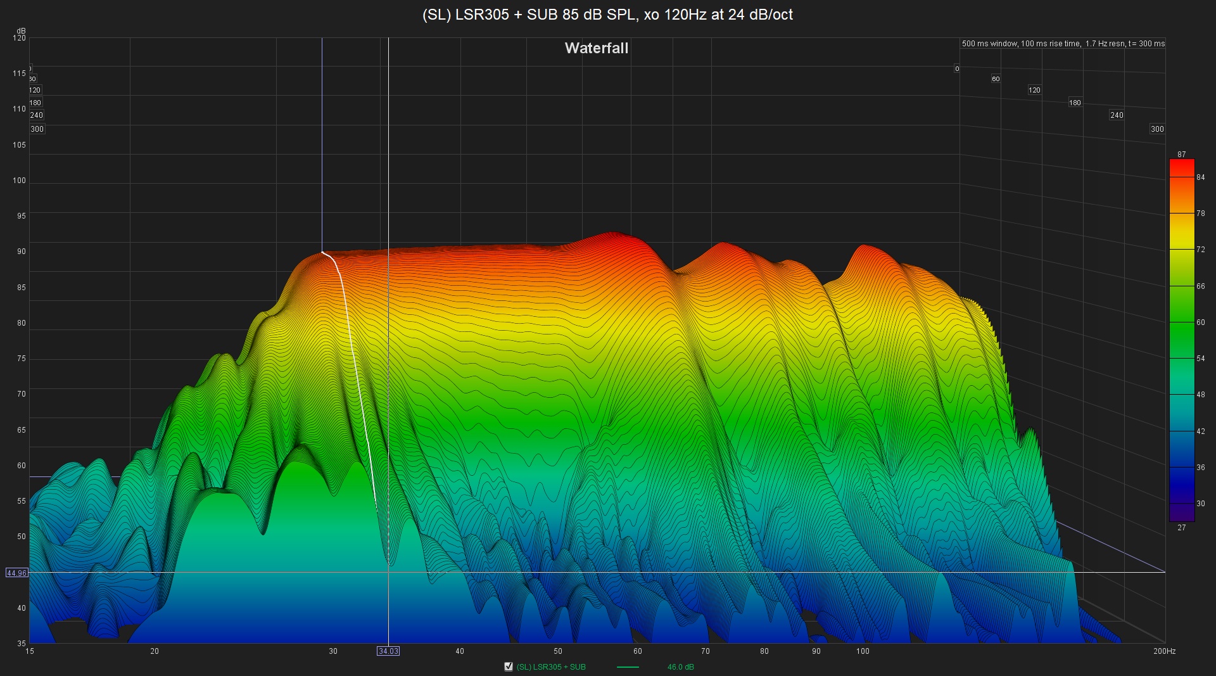The image size is (1216, 676).
Task: Click the 180 label on left time axis
Action: [x=35, y=103]
